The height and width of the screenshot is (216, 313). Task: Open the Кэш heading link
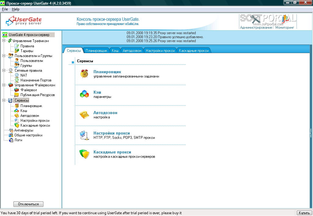click(x=97, y=92)
